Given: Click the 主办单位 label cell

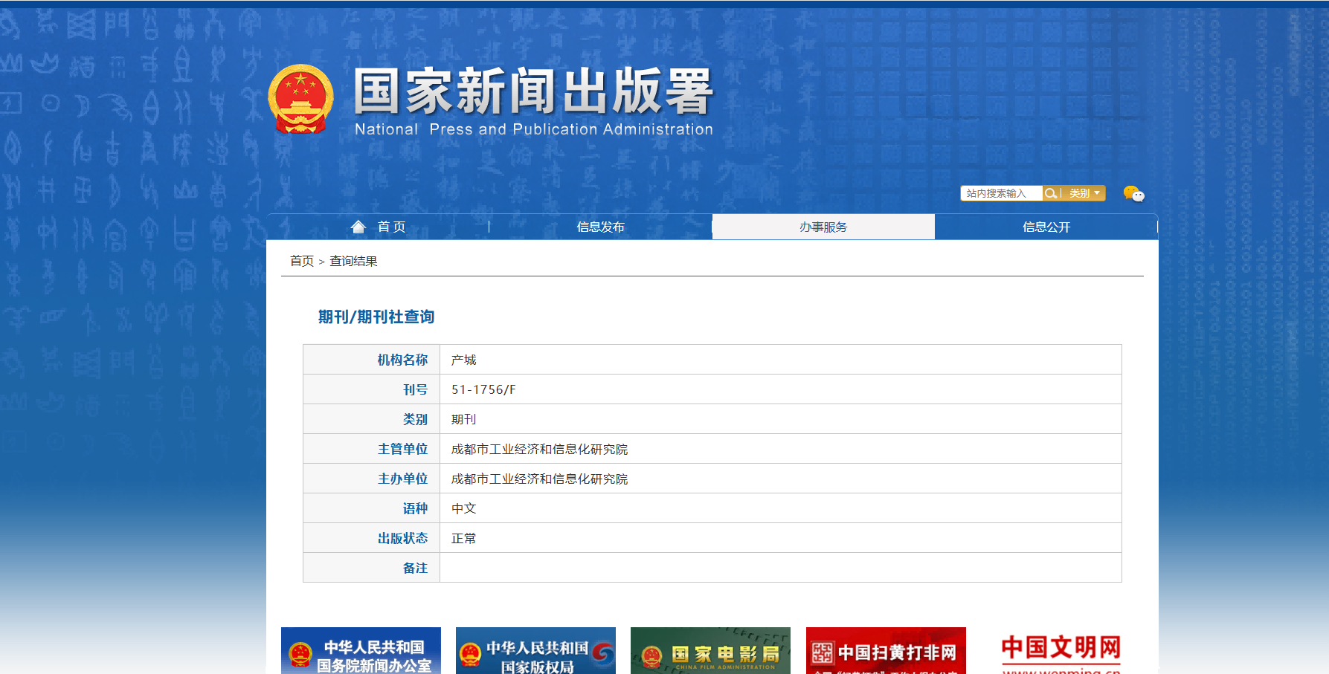Looking at the screenshot, I should (372, 479).
